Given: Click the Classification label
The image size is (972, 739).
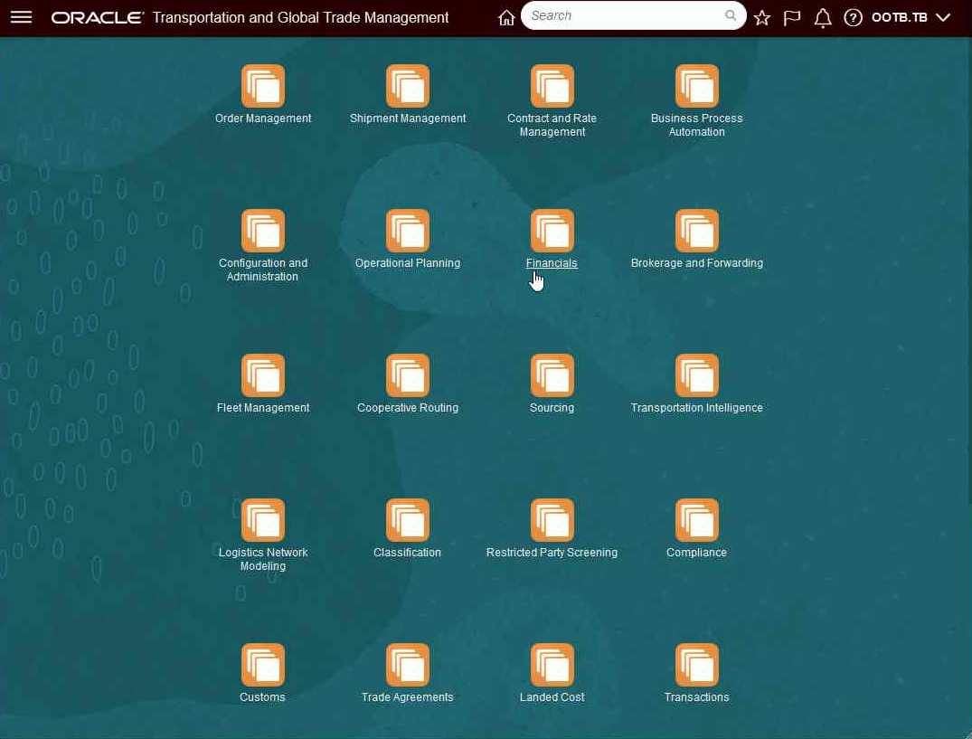Looking at the screenshot, I should click(407, 553).
